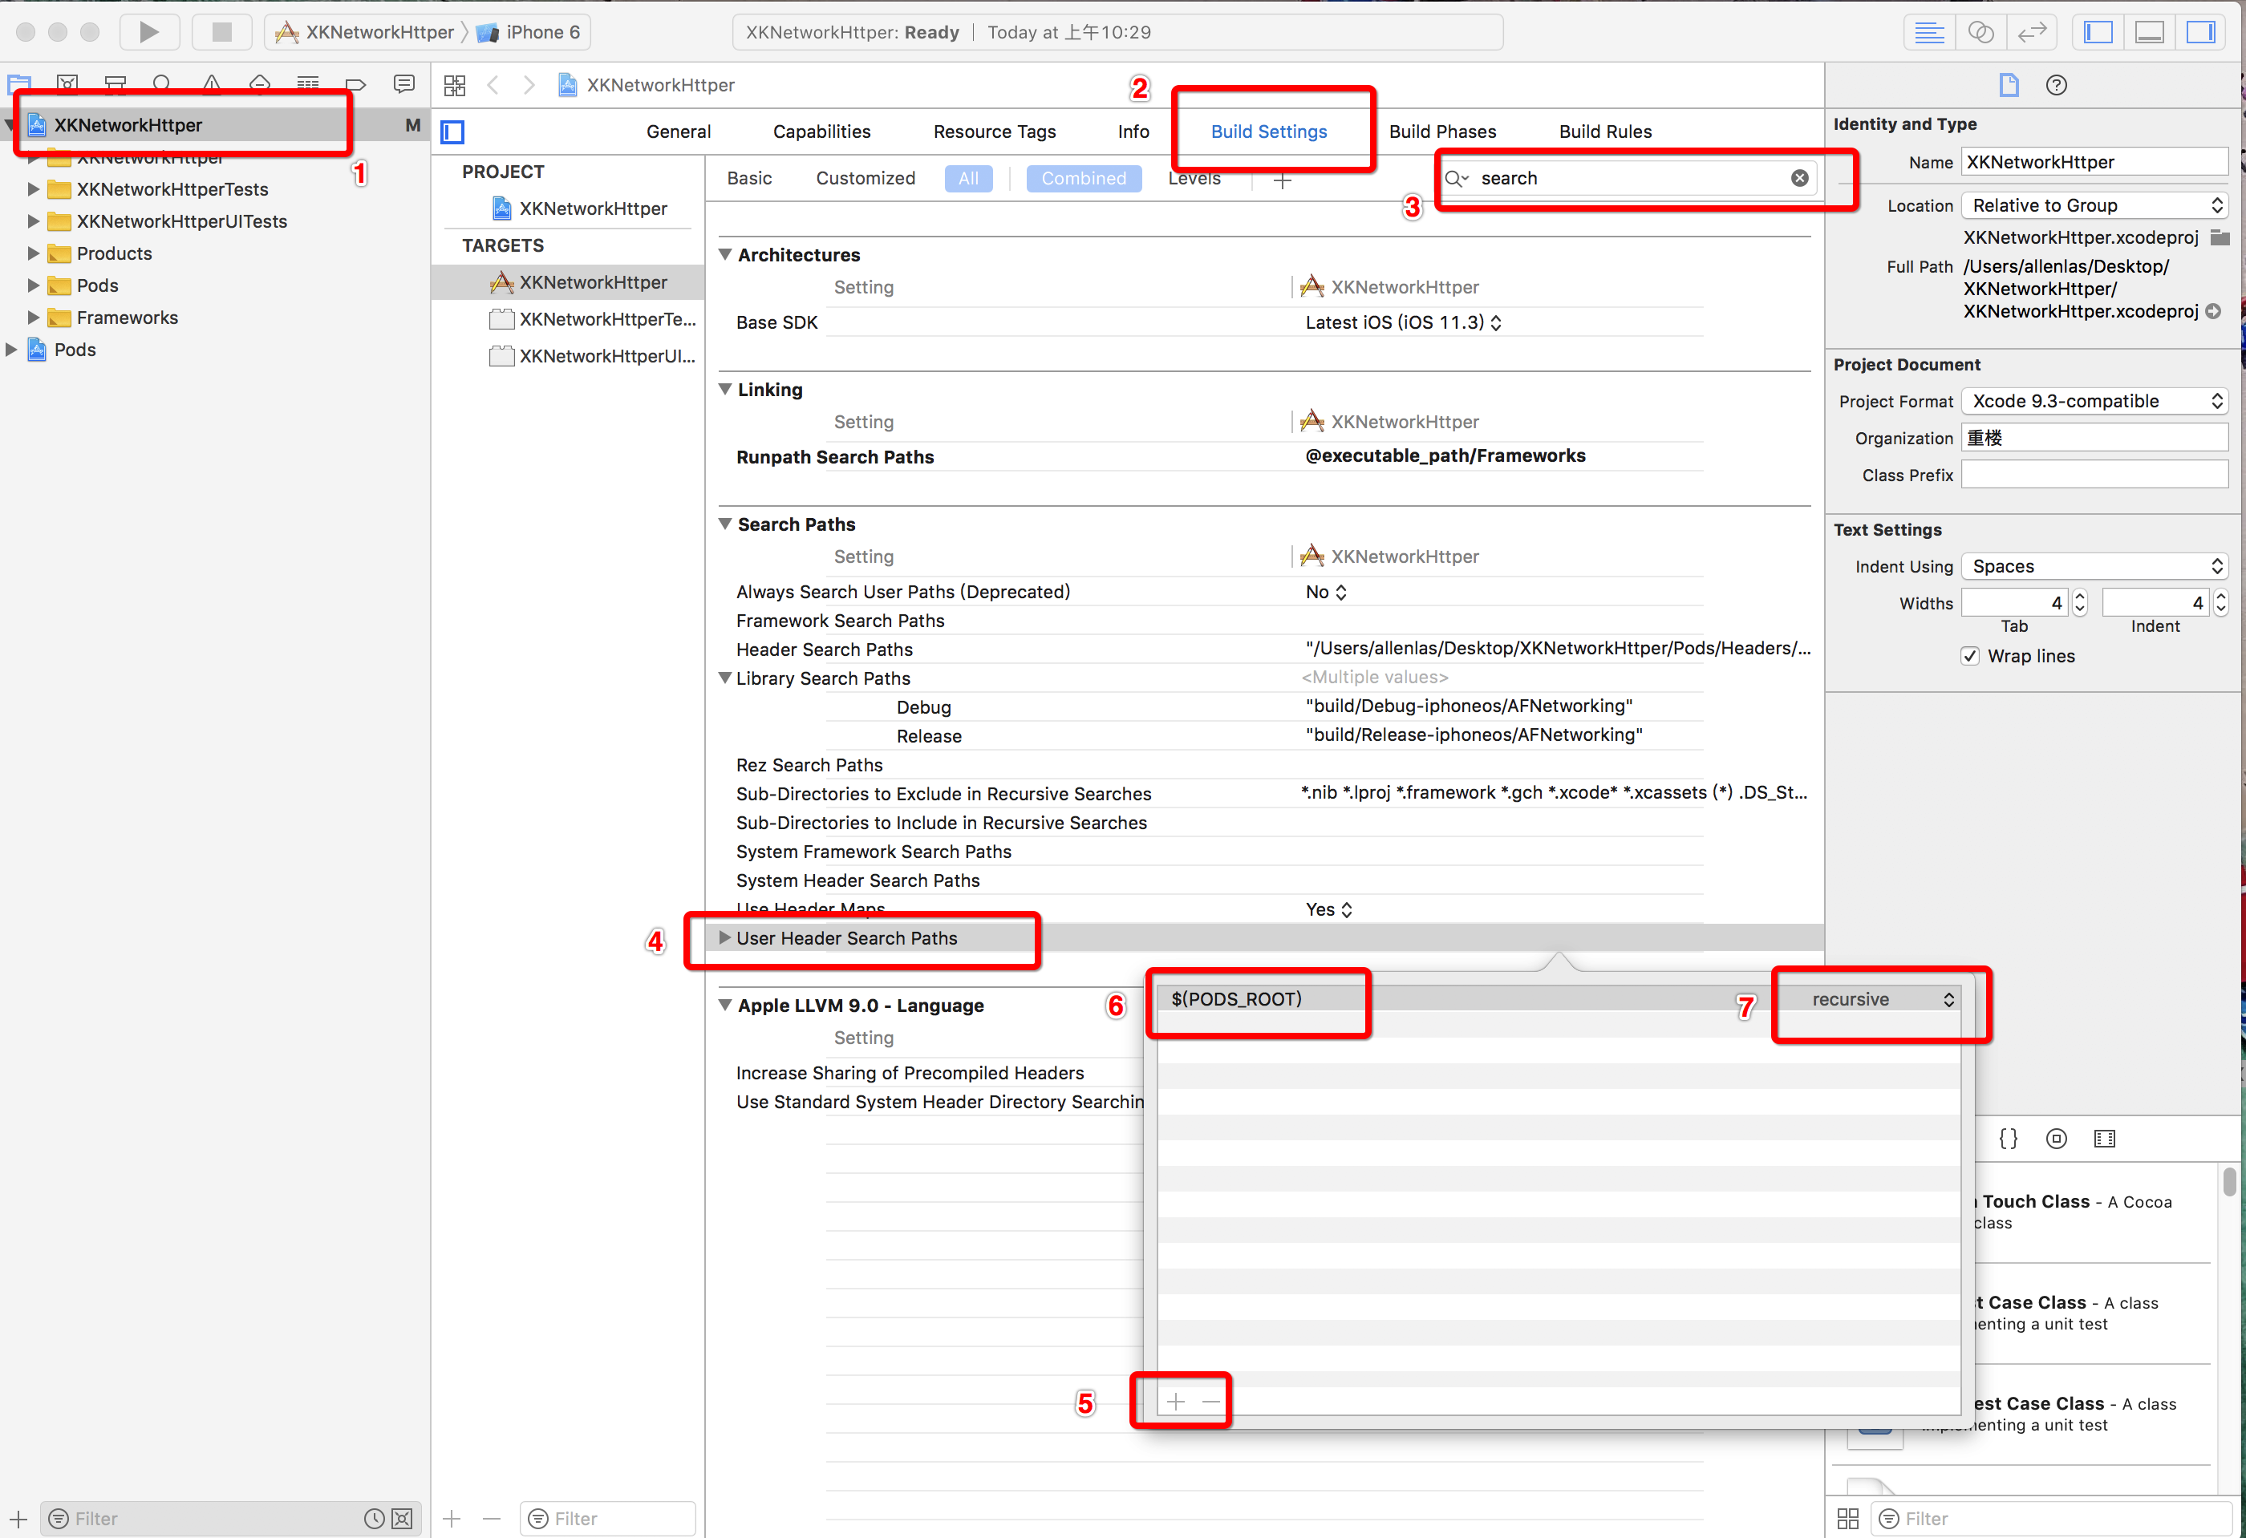Expand User Header Search Paths
This screenshot has height=1538, width=2246.
(725, 938)
